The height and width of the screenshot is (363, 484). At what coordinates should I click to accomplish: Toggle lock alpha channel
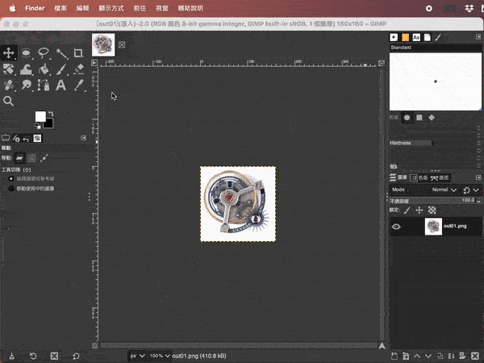point(432,211)
